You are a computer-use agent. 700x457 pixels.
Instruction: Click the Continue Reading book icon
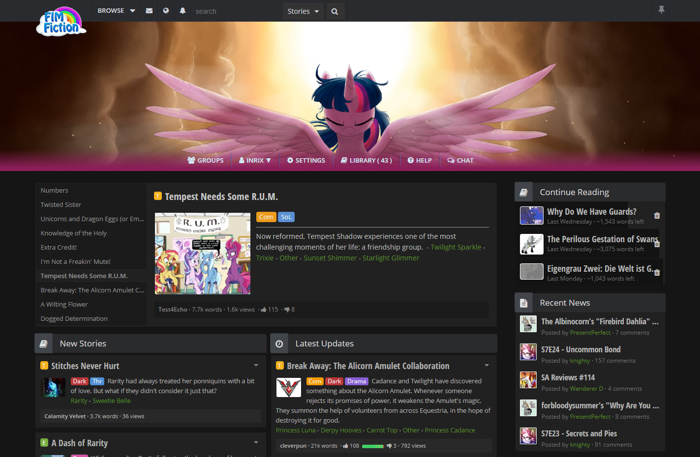pos(523,192)
